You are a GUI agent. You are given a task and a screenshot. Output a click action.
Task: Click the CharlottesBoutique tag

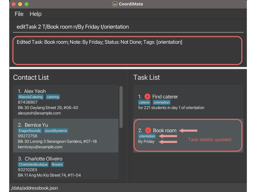(33, 164)
